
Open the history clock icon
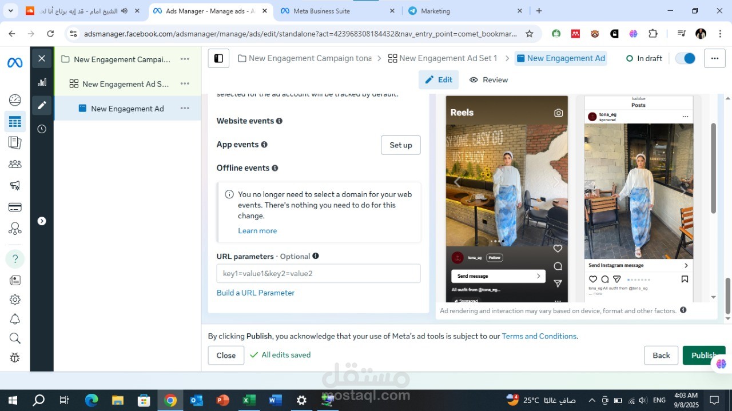[42, 129]
